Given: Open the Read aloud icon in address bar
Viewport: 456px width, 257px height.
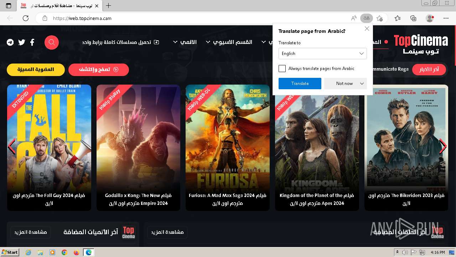Looking at the screenshot, I should point(354,18).
